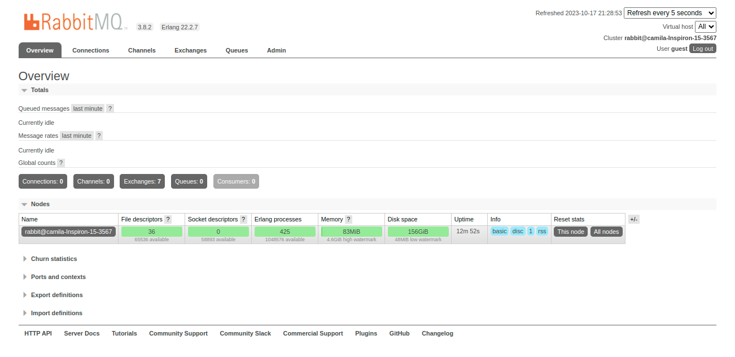Click the Consumers: 0 count button
This screenshot has width=735, height=357.
coord(237,181)
